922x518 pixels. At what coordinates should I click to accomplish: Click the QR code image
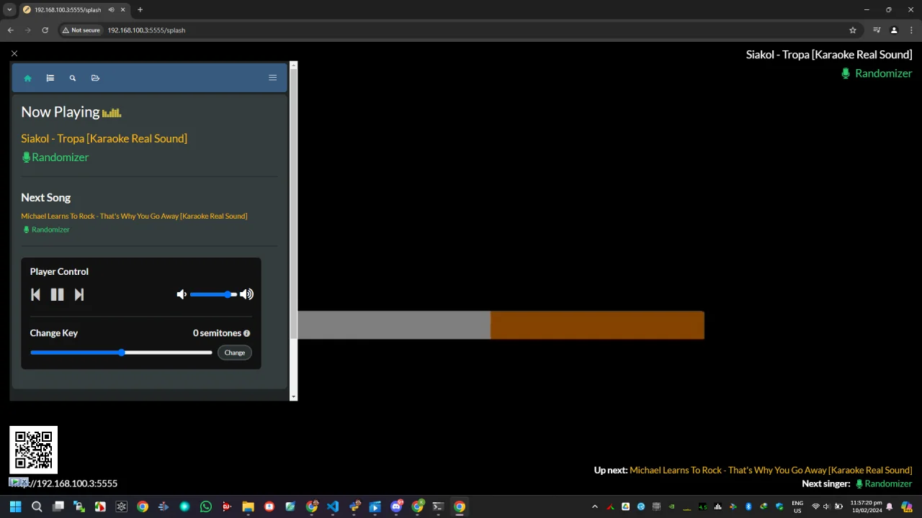coord(33,450)
